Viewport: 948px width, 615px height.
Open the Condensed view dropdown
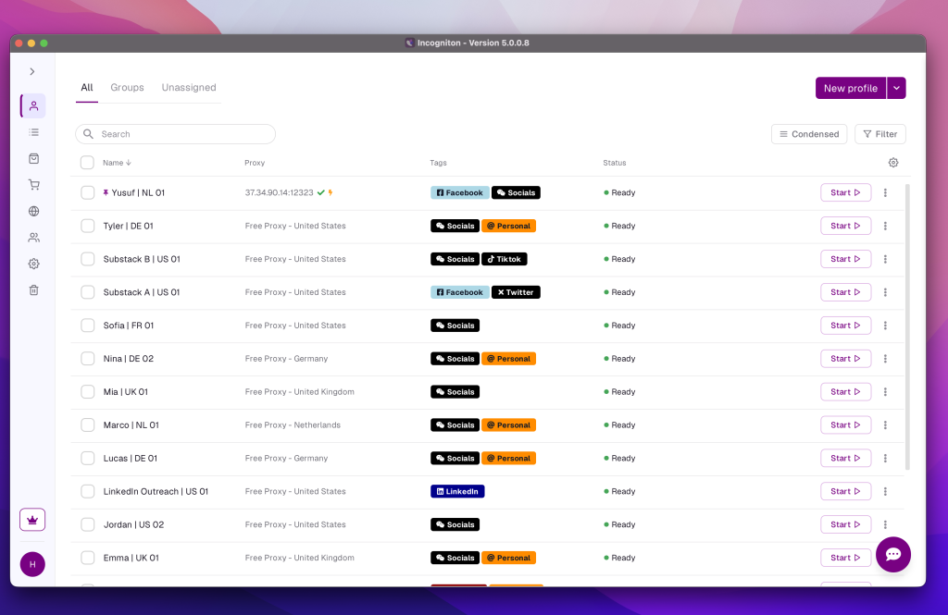(x=809, y=134)
